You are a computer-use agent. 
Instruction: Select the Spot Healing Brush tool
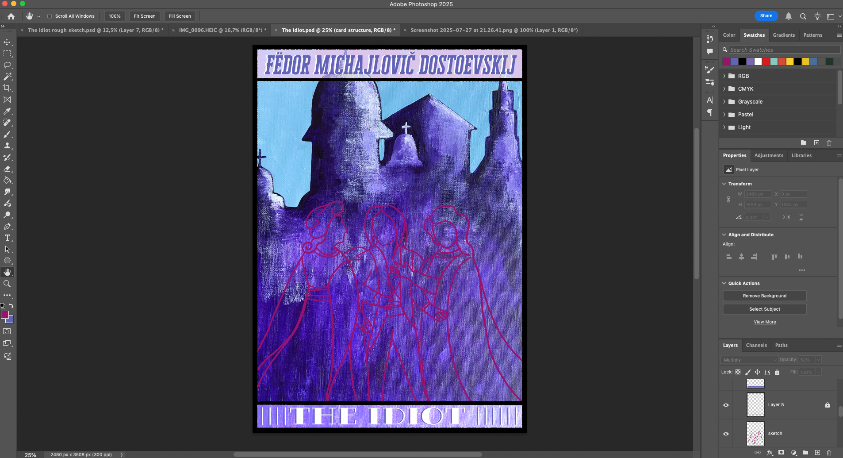click(7, 123)
